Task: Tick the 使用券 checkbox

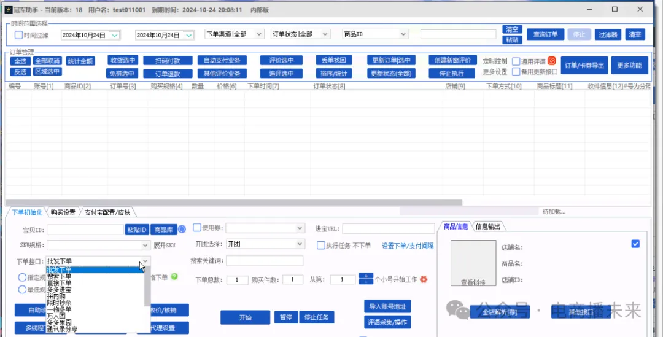Action: (197, 228)
